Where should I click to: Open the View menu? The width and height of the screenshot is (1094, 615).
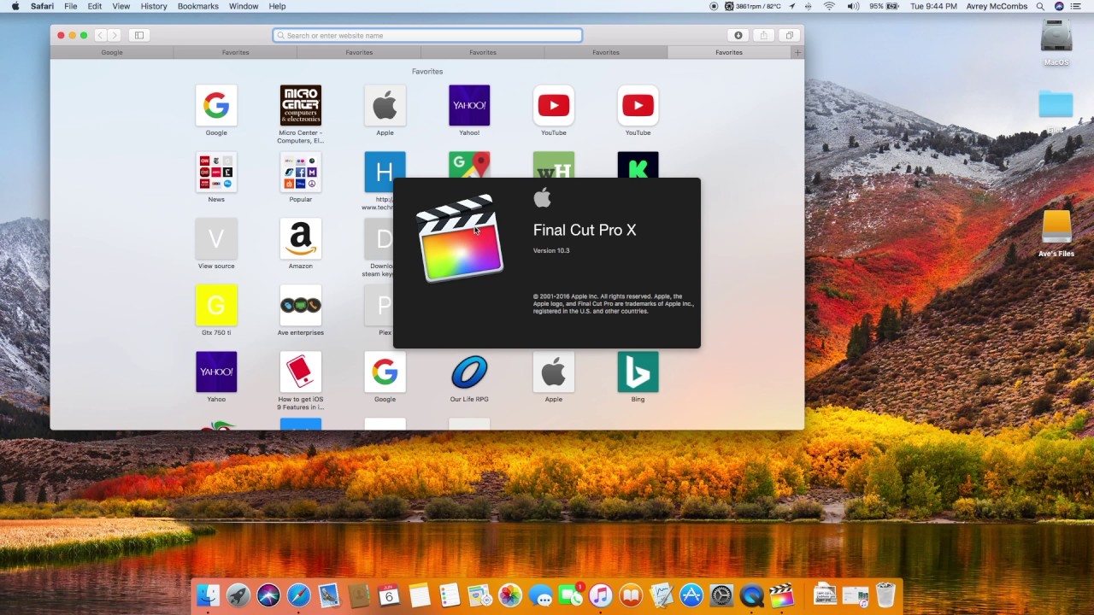121,6
